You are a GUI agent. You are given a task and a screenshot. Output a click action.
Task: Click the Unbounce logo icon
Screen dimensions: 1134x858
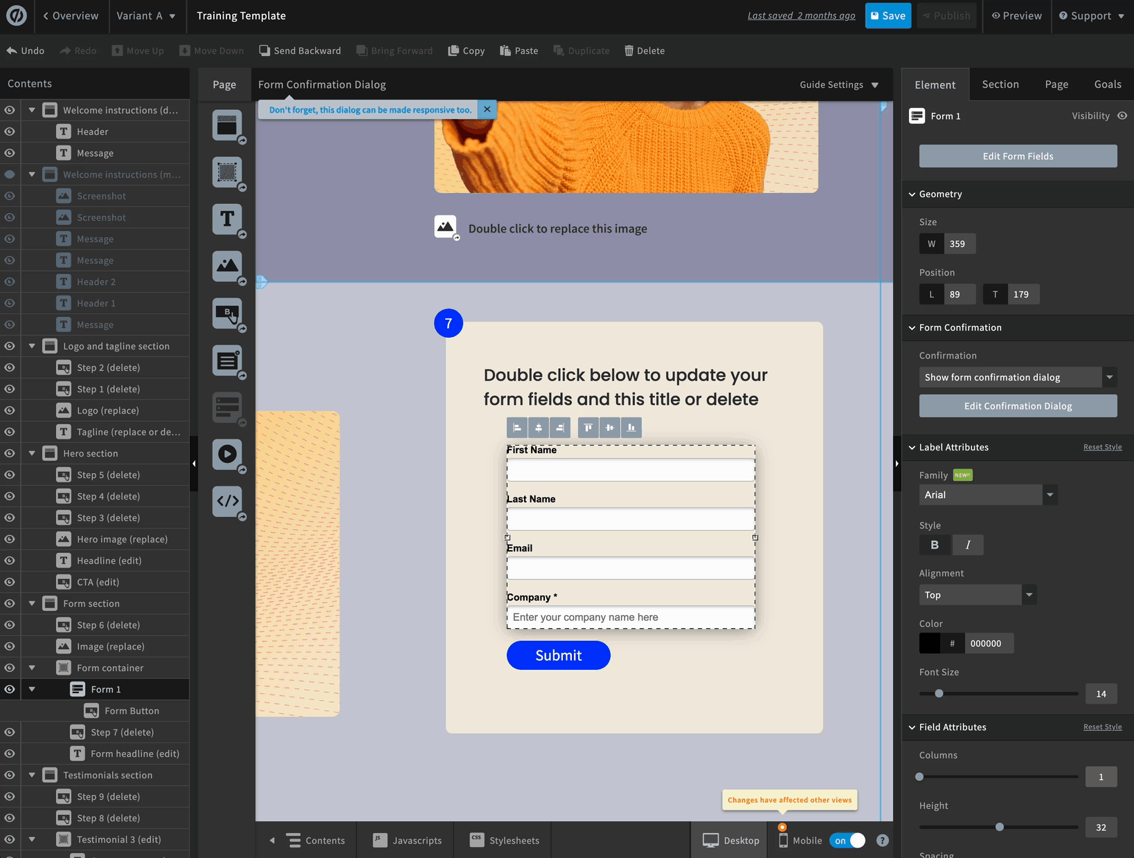pyautogui.click(x=16, y=15)
